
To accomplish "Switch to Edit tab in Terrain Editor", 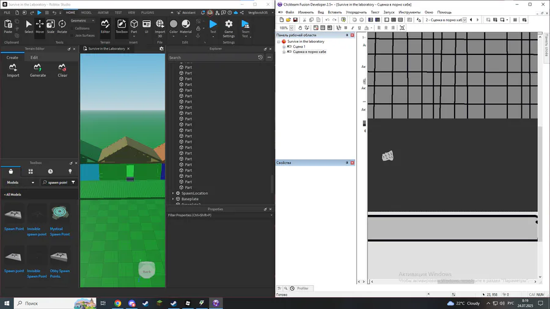I will (34, 57).
